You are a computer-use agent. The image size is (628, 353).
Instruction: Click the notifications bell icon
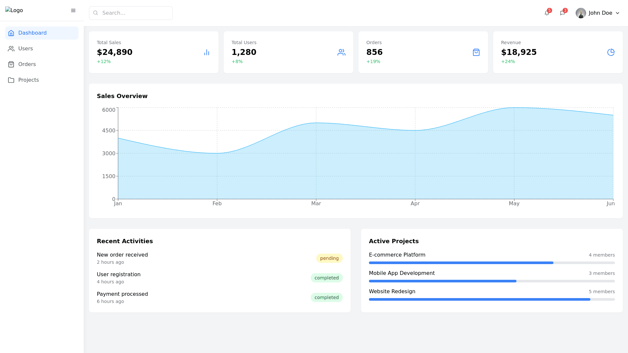point(547,13)
